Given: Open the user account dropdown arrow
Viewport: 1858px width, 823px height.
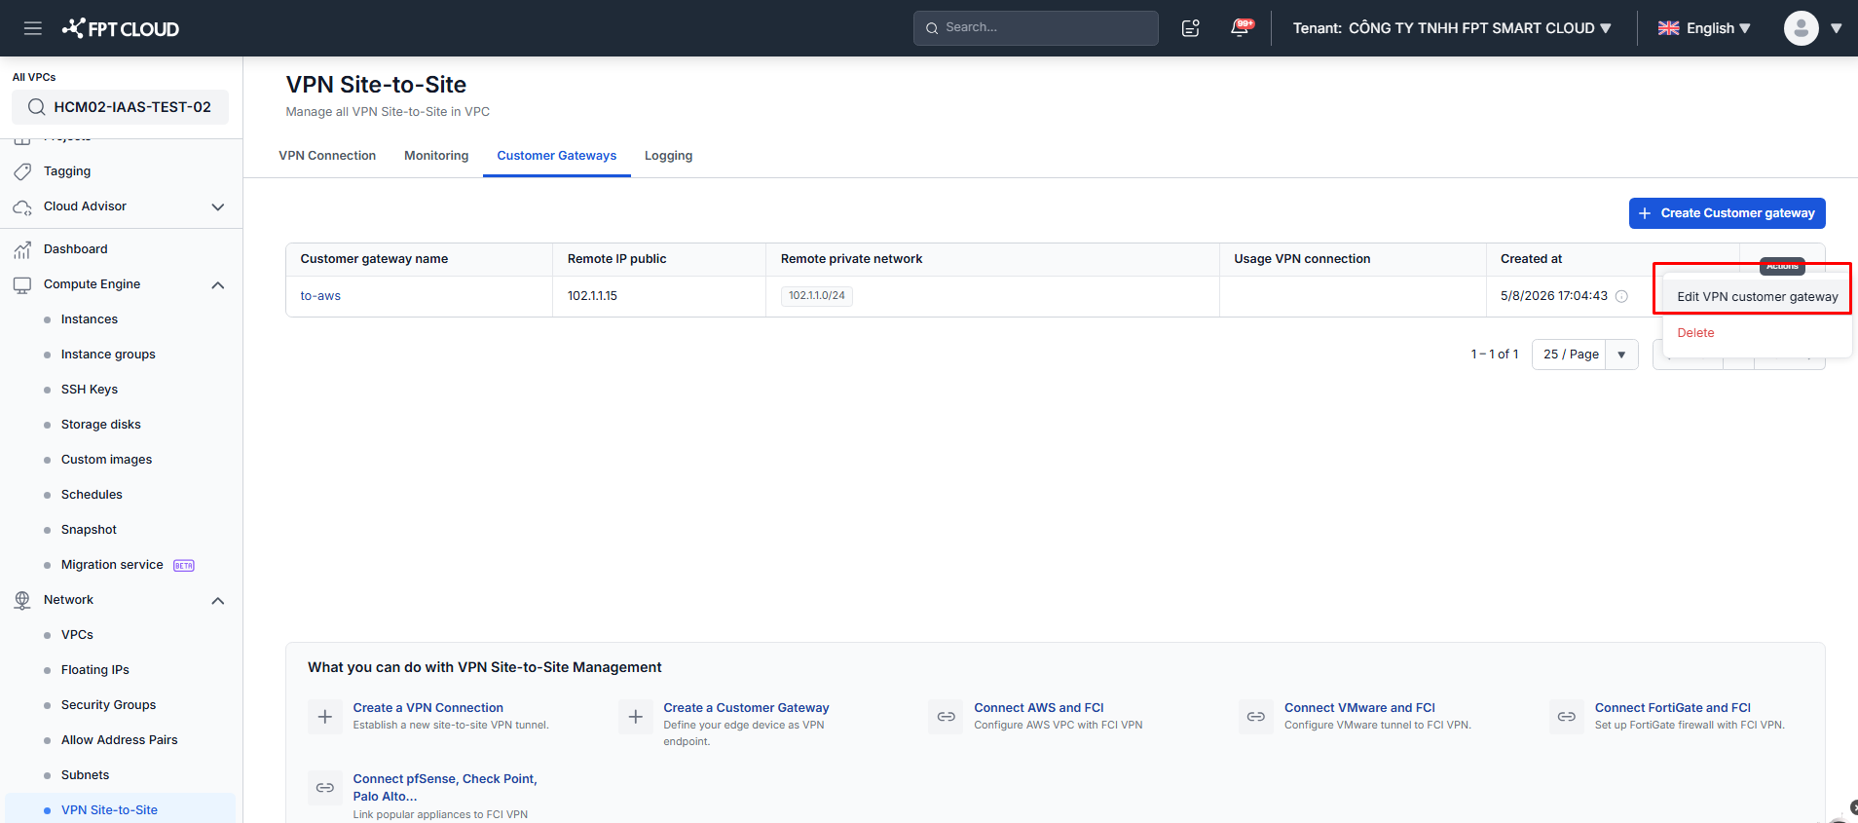Looking at the screenshot, I should [1836, 28].
